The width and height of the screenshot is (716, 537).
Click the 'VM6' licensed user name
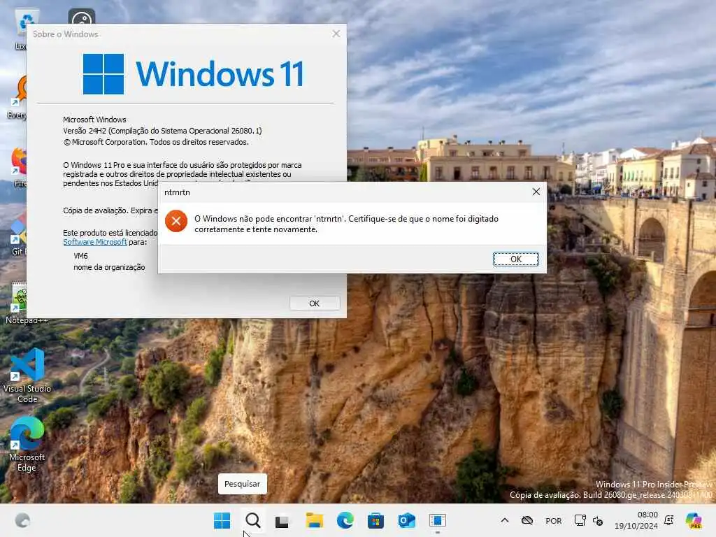tap(81, 256)
